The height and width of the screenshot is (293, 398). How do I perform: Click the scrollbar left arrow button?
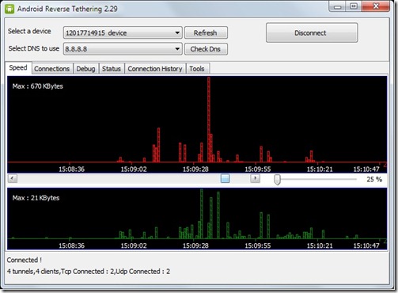tap(13, 179)
